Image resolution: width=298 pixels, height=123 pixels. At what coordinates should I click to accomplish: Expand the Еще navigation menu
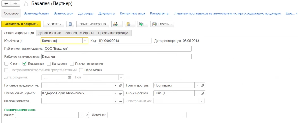tap(292, 13)
